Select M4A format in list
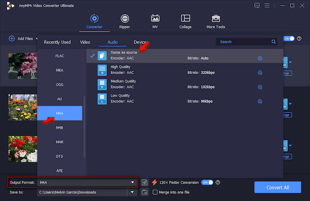The width and height of the screenshot is (310, 201). (x=60, y=113)
